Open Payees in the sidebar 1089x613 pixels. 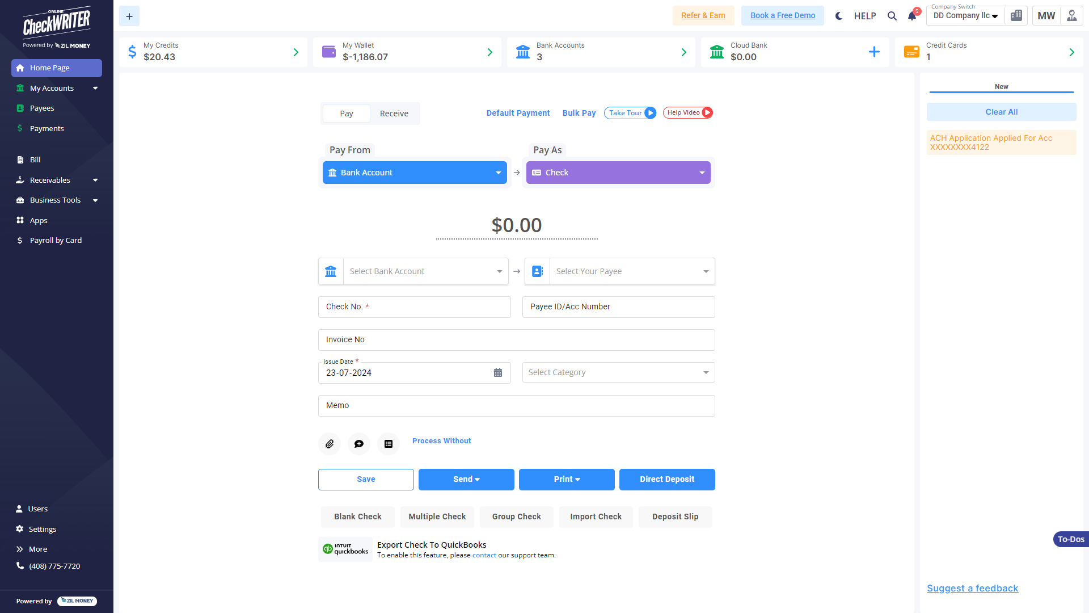coord(42,108)
